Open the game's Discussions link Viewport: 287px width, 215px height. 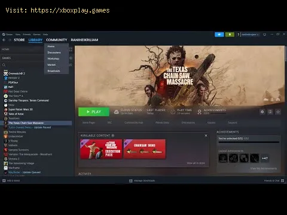coord(188,122)
